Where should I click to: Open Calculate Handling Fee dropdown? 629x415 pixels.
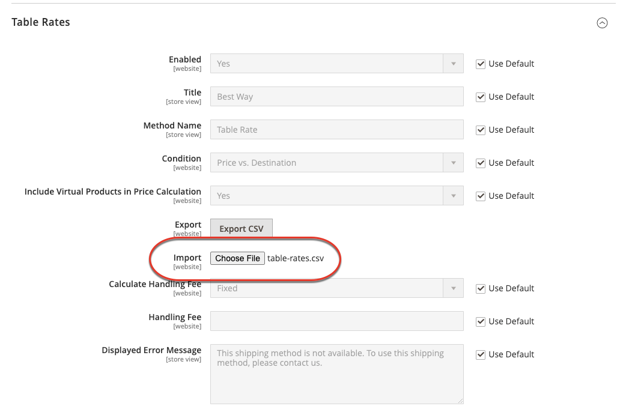click(x=336, y=288)
